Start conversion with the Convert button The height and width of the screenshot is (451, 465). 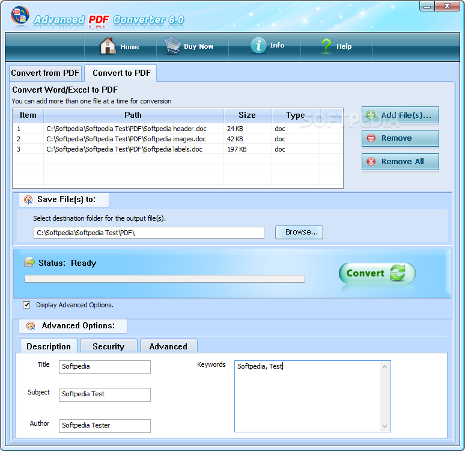(x=377, y=273)
